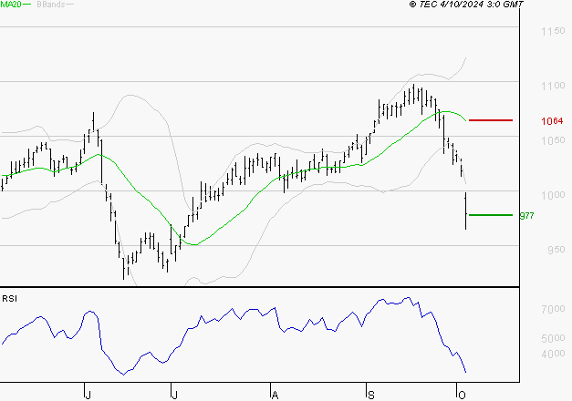Viewport: 572px width, 401px height.
Task: Click the BBands legend label
Action: click(51, 5)
